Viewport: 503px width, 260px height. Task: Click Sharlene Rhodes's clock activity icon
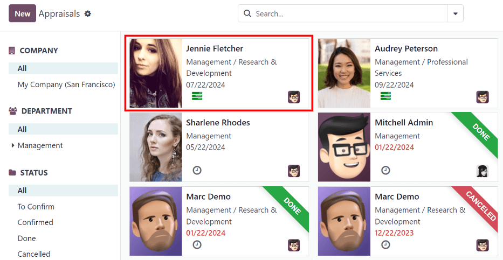coord(197,170)
